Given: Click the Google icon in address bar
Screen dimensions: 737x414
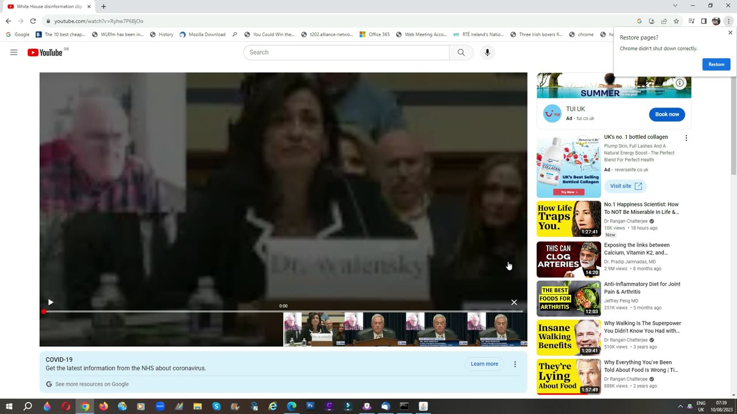Looking at the screenshot, I should point(639,21).
